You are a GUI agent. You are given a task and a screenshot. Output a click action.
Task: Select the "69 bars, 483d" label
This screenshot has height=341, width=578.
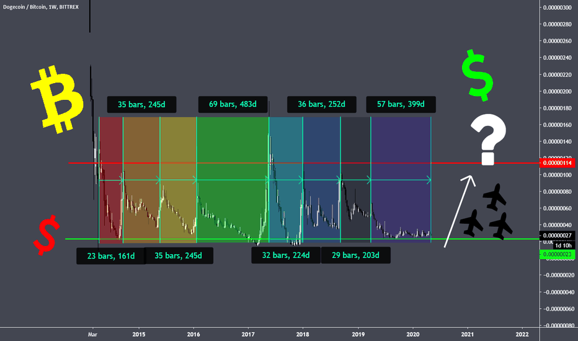click(233, 104)
